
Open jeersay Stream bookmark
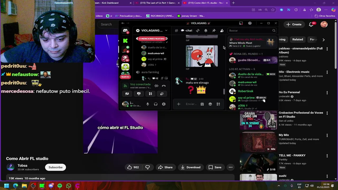pos(191,16)
